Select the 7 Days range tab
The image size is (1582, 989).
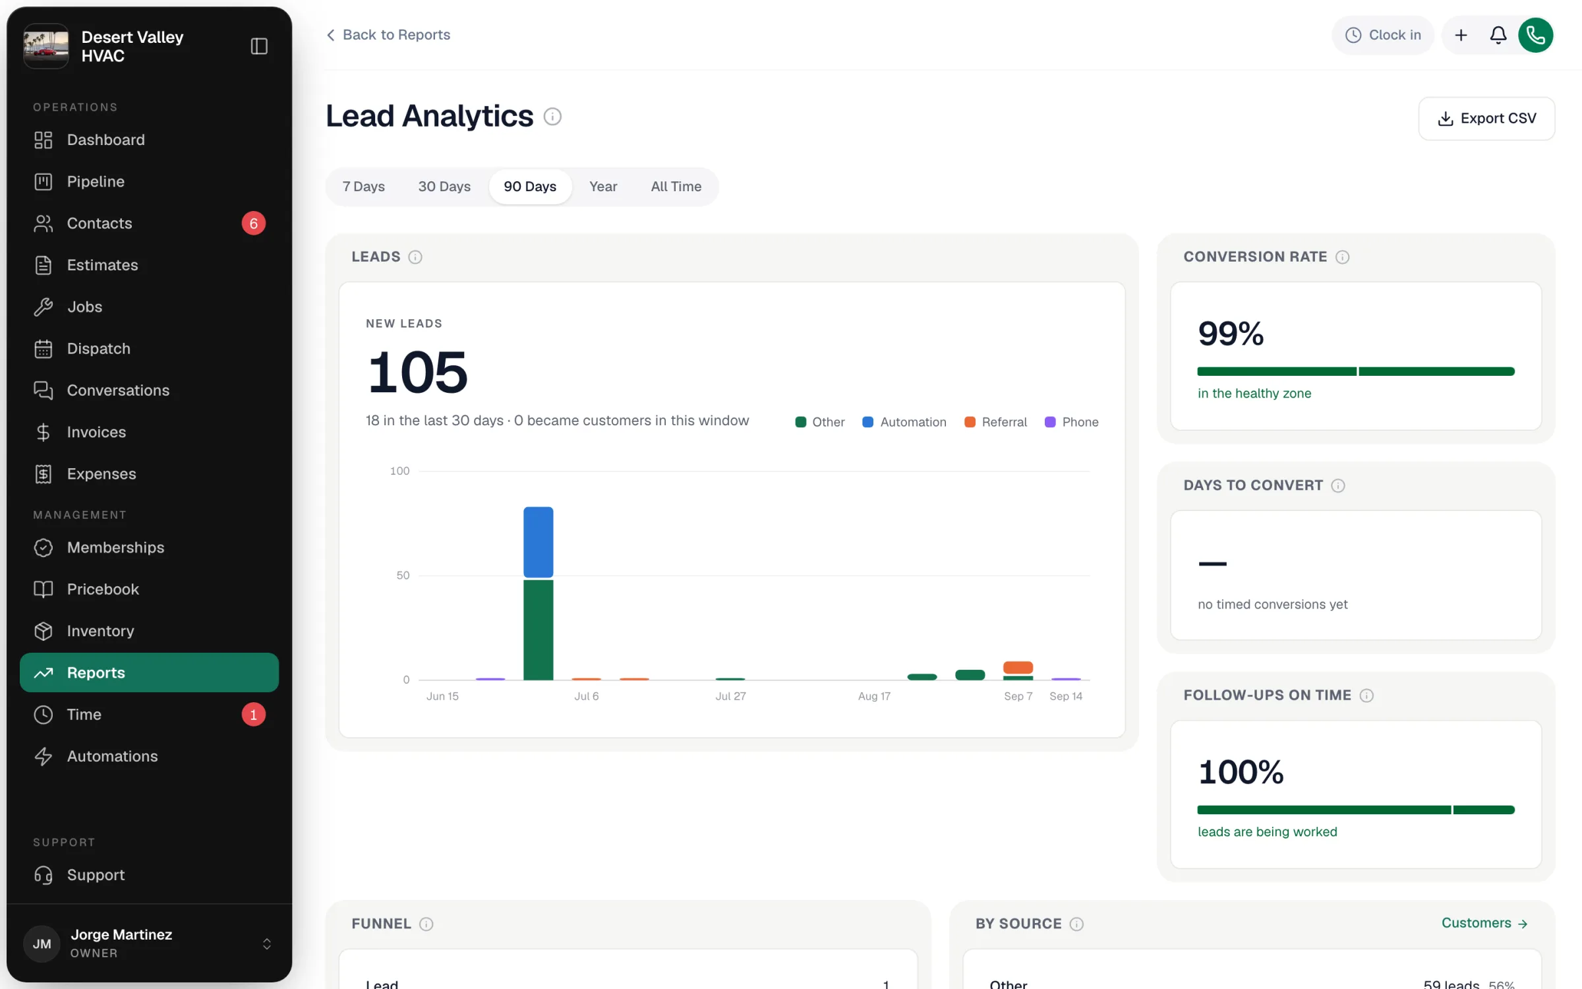[x=364, y=187]
